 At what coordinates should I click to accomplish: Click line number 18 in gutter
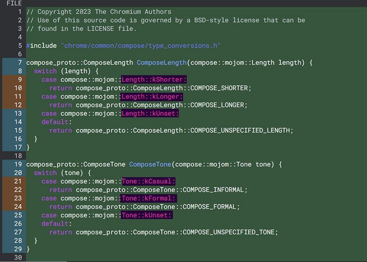pos(18,156)
